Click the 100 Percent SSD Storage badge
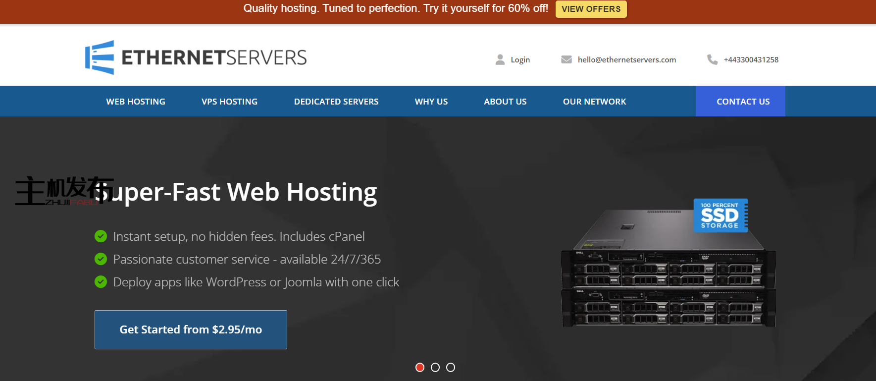The height and width of the screenshot is (381, 876). (x=720, y=216)
